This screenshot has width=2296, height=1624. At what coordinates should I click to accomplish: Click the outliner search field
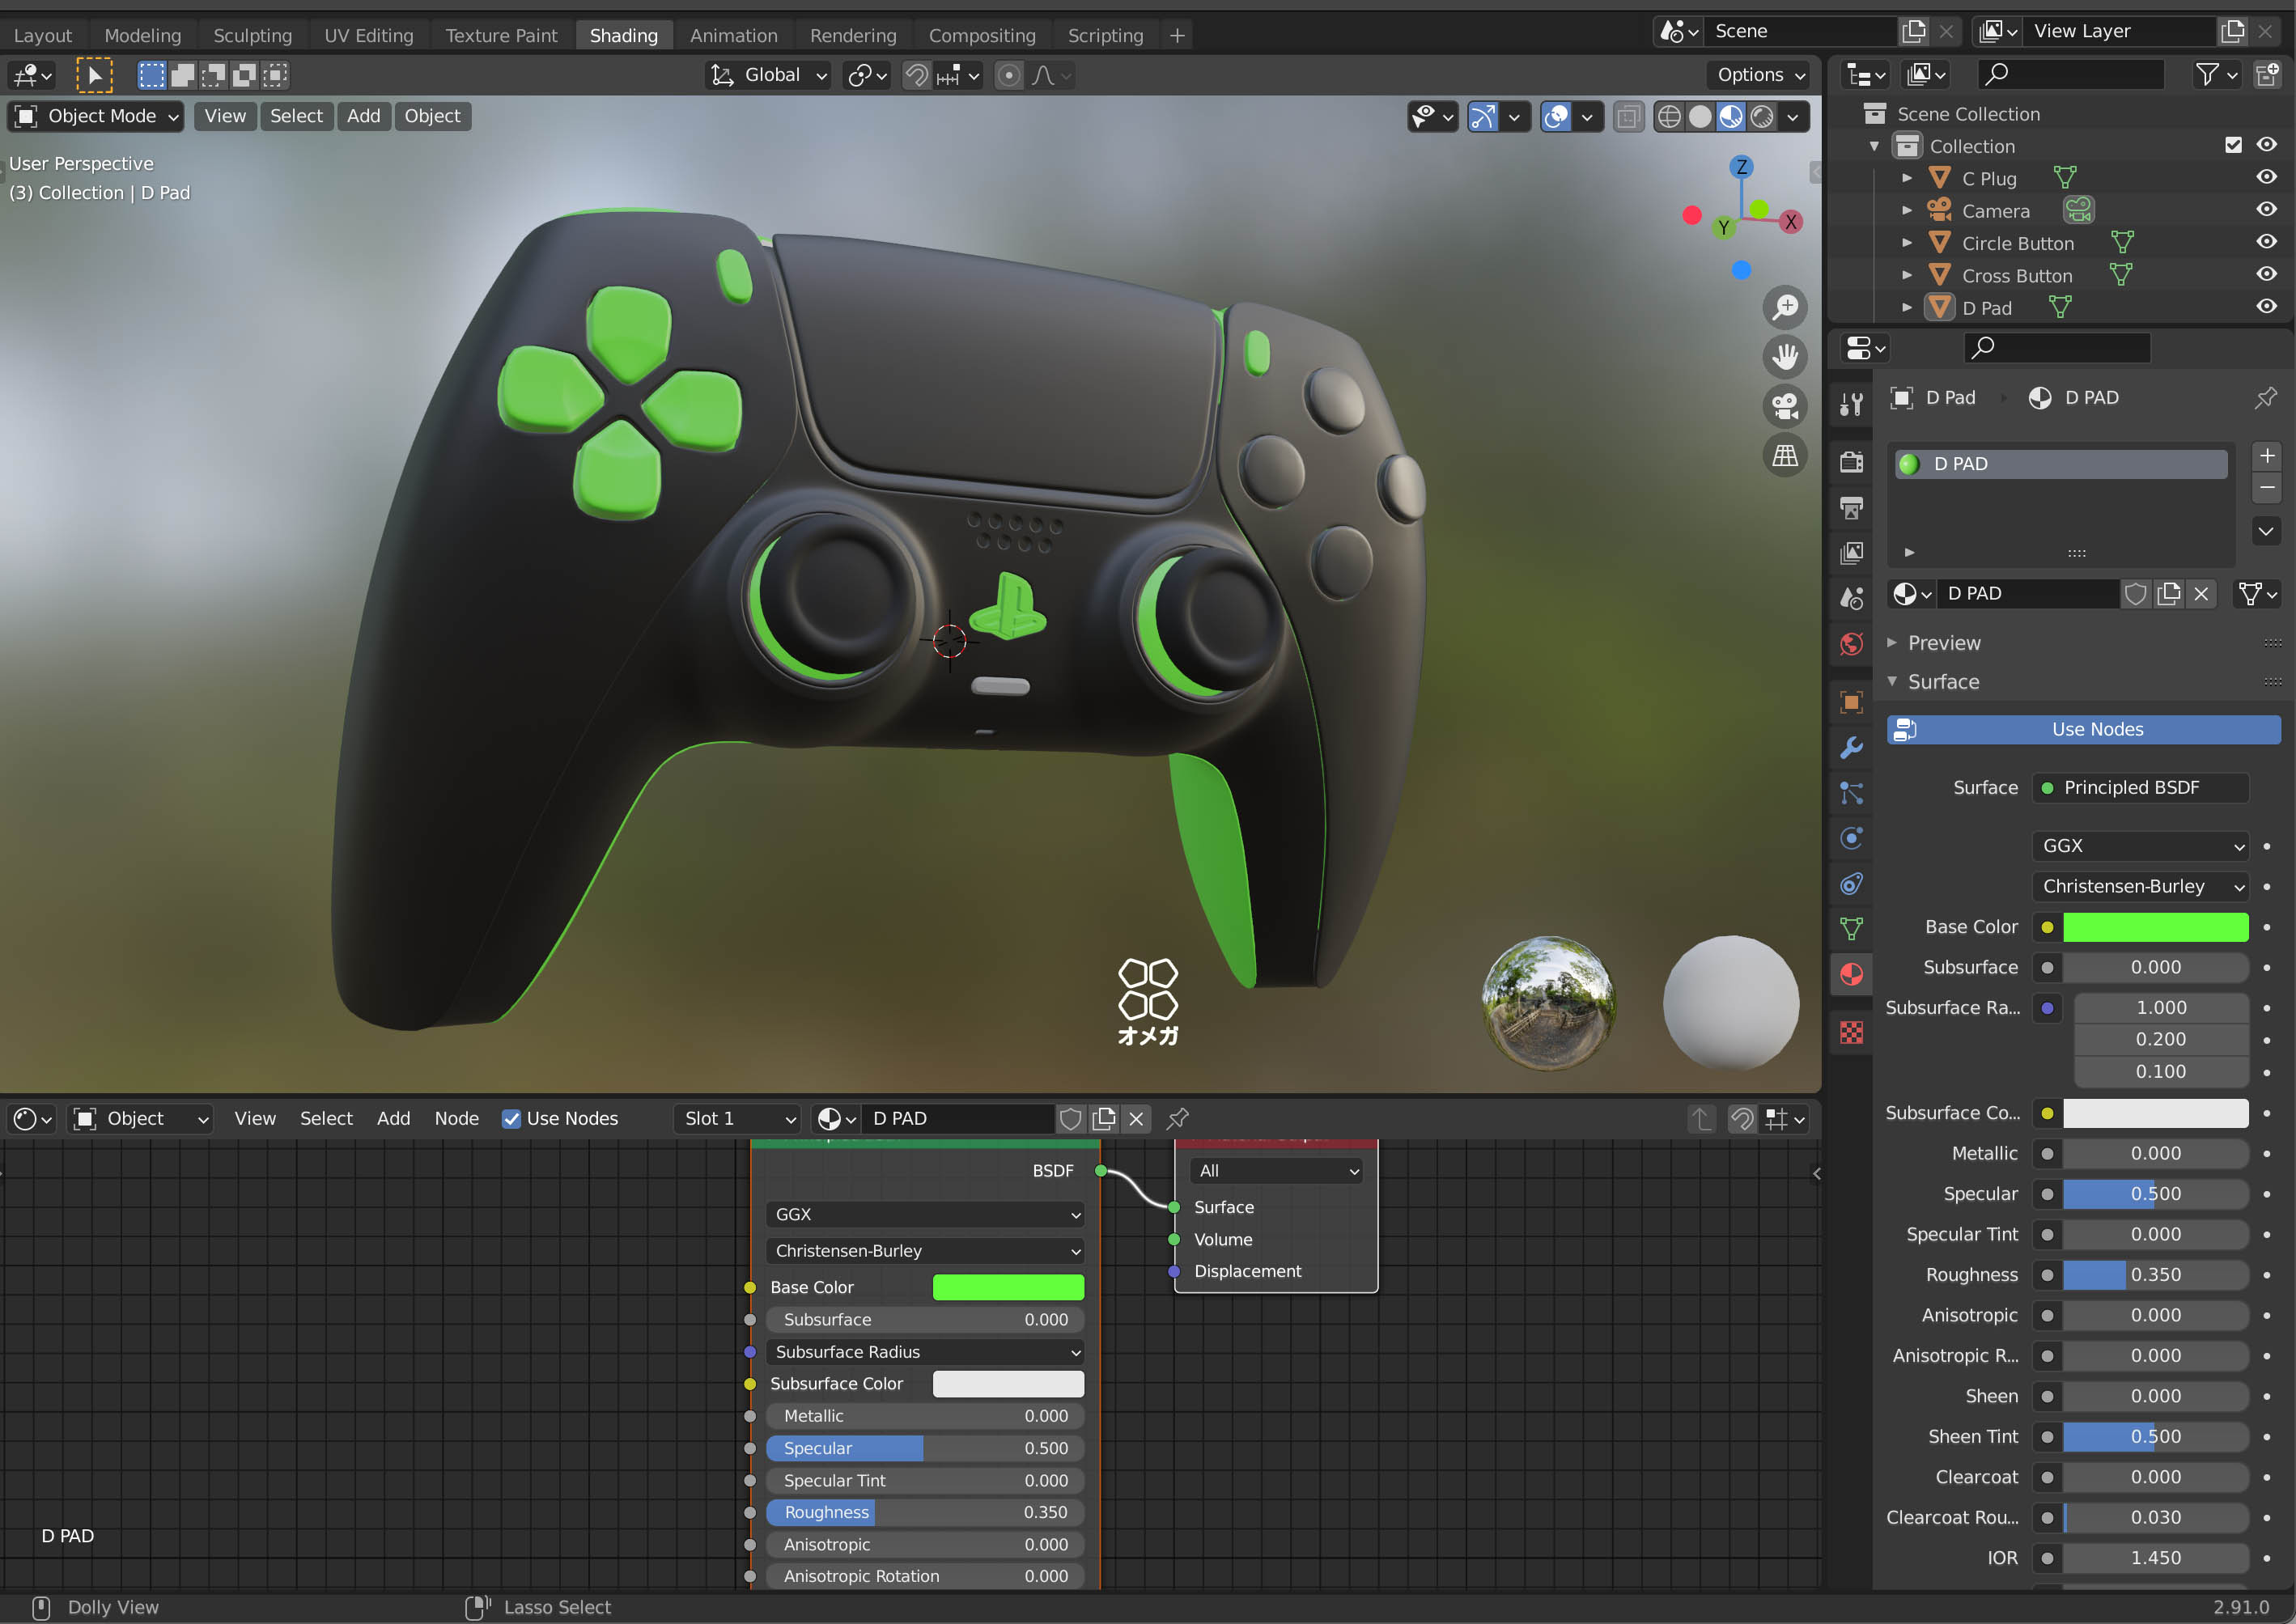click(2070, 74)
